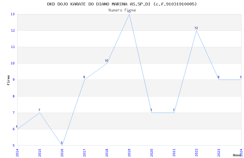The image size is (244, 158).
Task: Click the y-axis value 12
Action: click(13, 30)
